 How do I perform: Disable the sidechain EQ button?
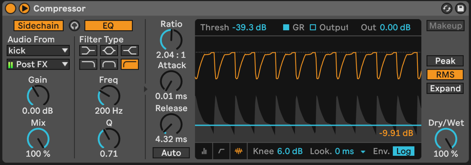pos(108,26)
